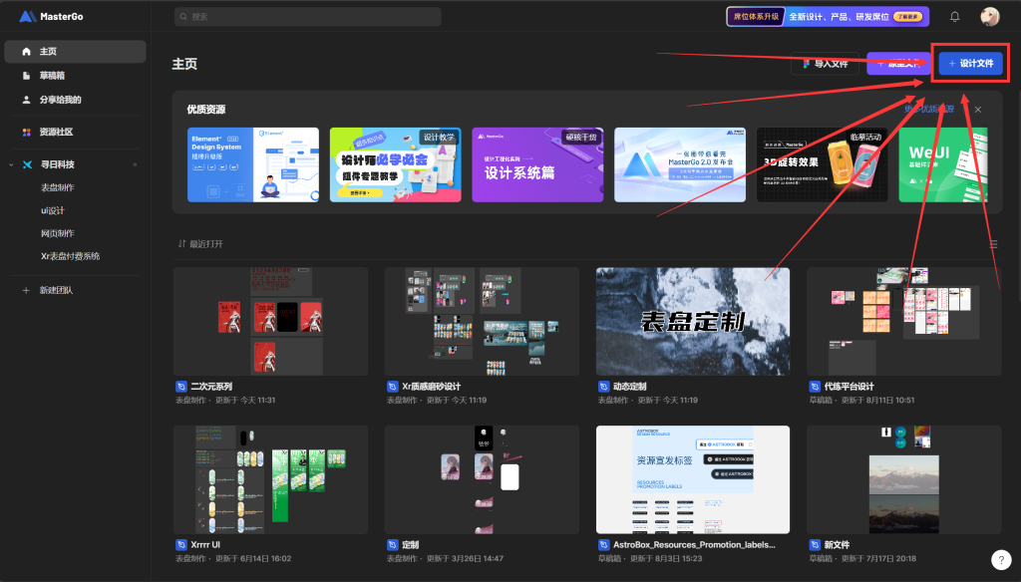Close the 优质资源 banner panel
Image resolution: width=1021 pixels, height=582 pixels.
coord(978,110)
